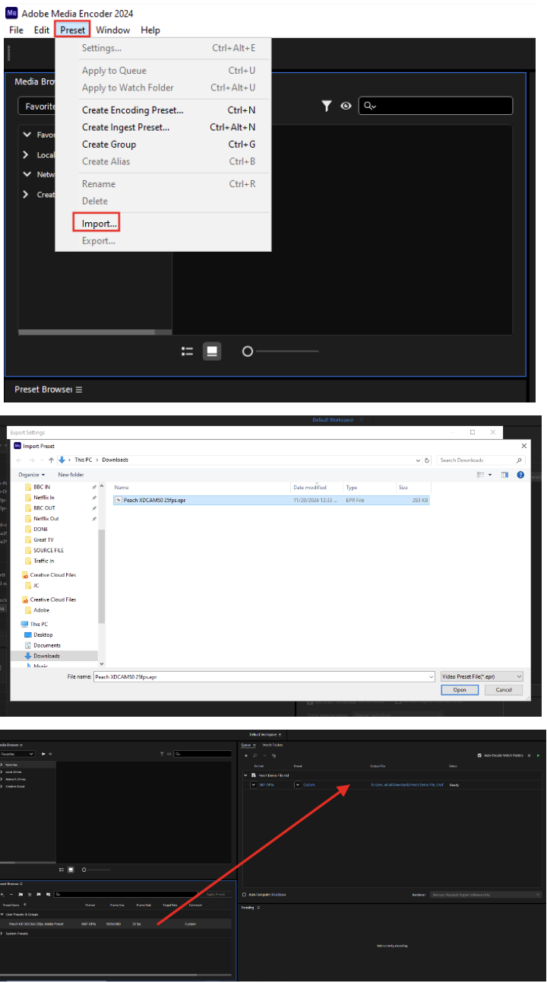Select the thumbnail view icon in Media Browser
The height and width of the screenshot is (983, 547).
pyautogui.click(x=212, y=352)
